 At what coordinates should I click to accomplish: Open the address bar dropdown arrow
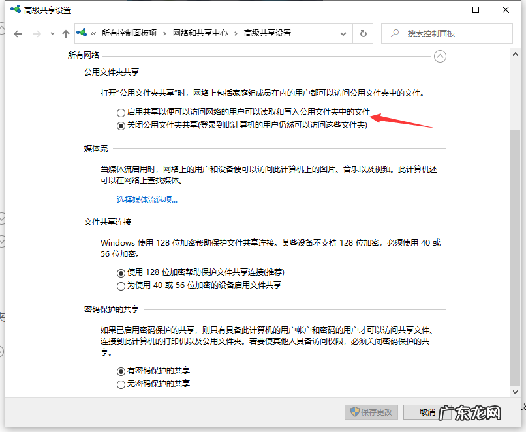[x=343, y=33]
